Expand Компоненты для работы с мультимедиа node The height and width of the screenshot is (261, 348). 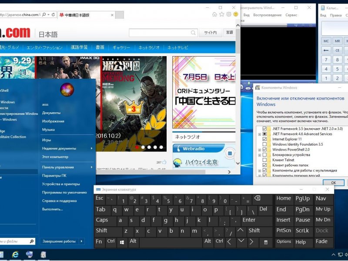259,171
